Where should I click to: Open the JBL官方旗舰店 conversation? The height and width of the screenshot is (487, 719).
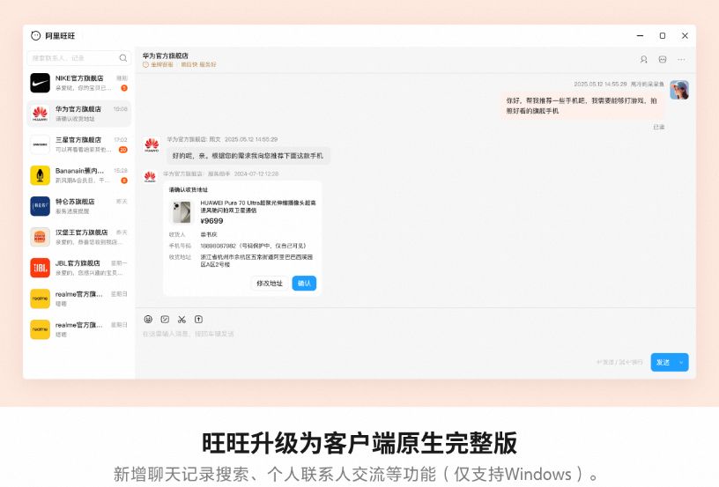pos(79,268)
